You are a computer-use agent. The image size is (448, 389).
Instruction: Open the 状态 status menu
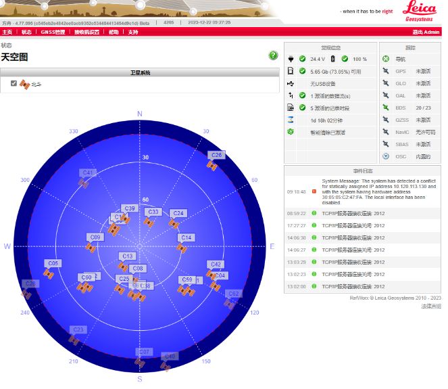click(x=26, y=32)
